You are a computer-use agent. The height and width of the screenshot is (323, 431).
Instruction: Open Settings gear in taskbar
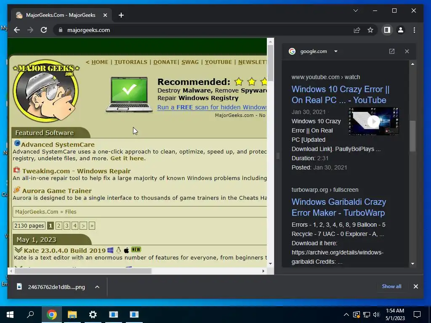click(x=93, y=315)
